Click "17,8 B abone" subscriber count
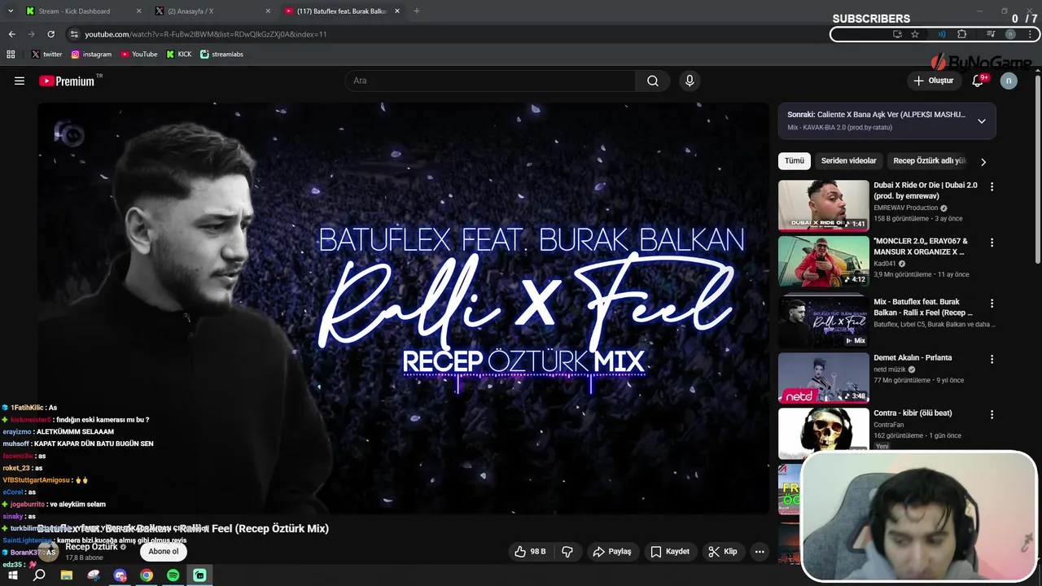This screenshot has width=1042, height=586. (x=84, y=558)
